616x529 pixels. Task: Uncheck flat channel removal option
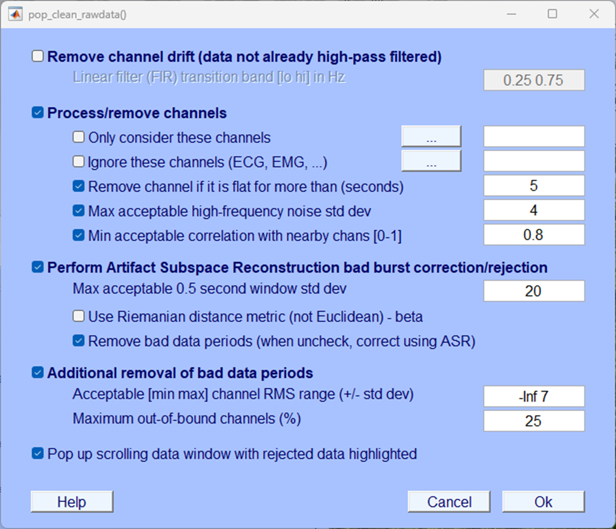tap(78, 186)
